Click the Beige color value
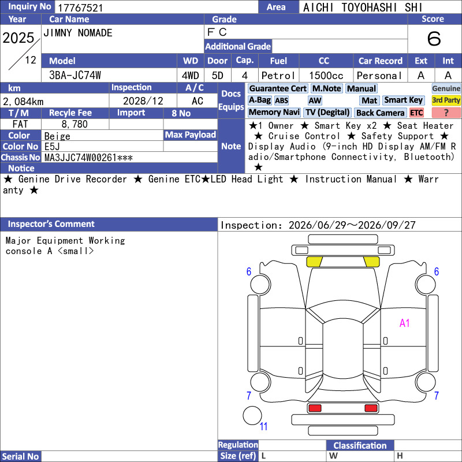 (57, 136)
